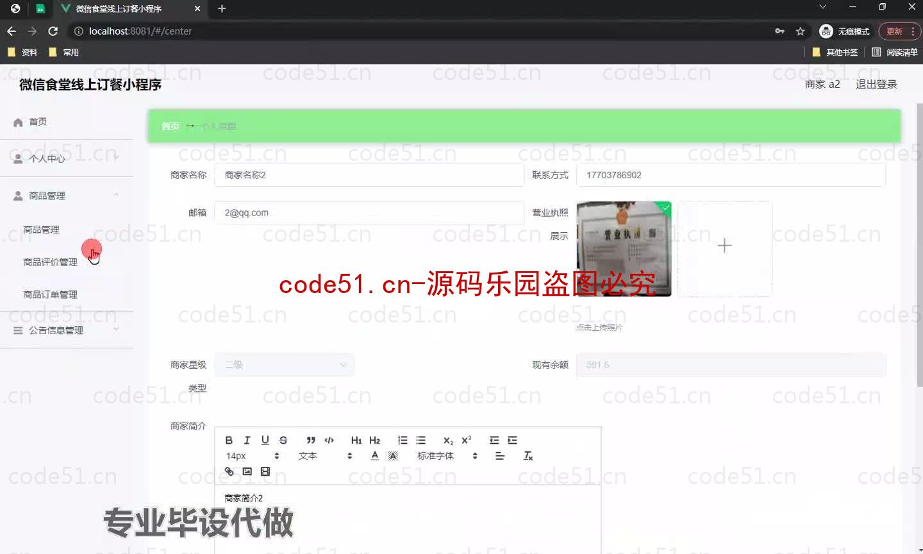The width and height of the screenshot is (923, 554).
Task: Collapse 商品管理 sidebar menu
Action: [67, 196]
